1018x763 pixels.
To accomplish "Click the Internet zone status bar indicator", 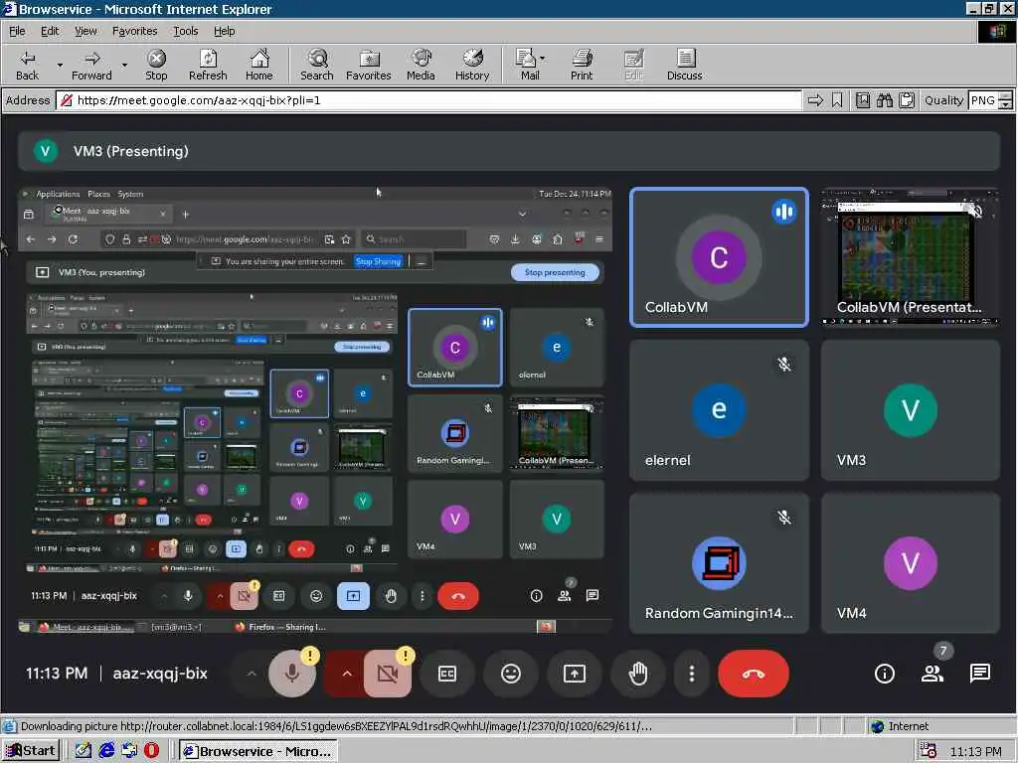I will [x=900, y=726].
